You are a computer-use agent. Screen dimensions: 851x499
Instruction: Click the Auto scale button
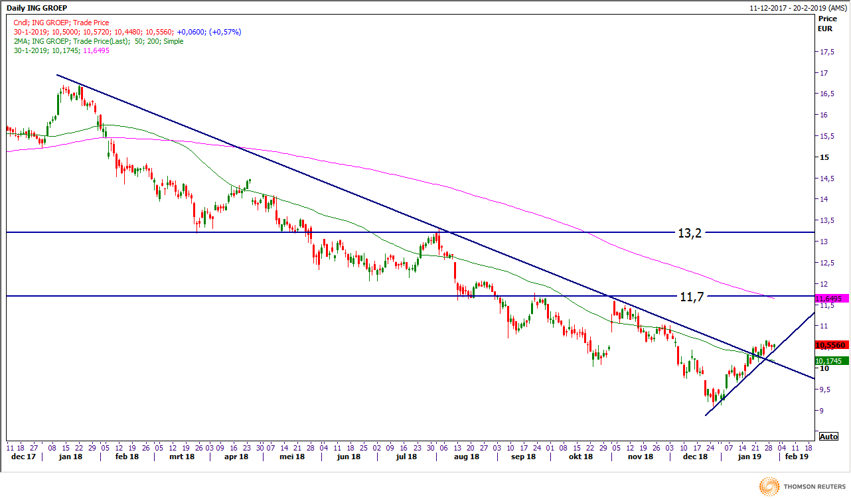pyautogui.click(x=828, y=437)
